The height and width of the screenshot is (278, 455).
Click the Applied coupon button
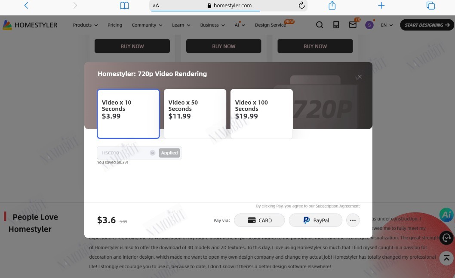click(x=169, y=153)
